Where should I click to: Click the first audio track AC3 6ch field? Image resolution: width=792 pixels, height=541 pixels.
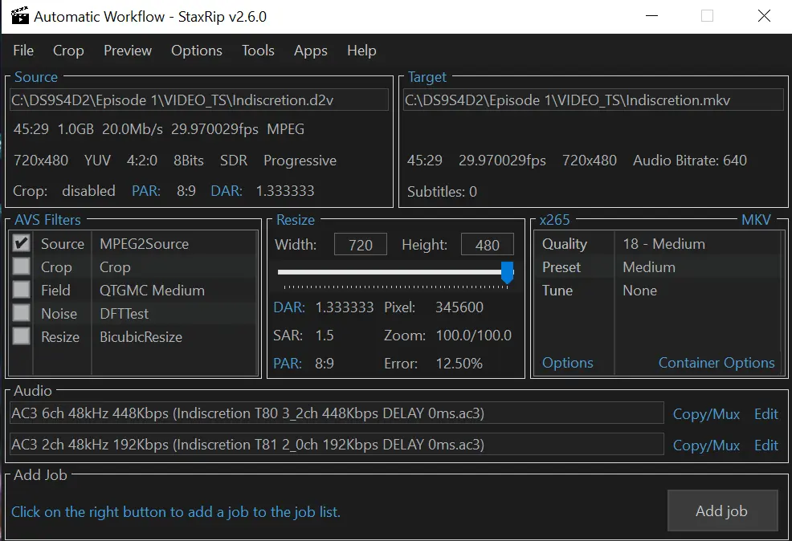pos(337,413)
